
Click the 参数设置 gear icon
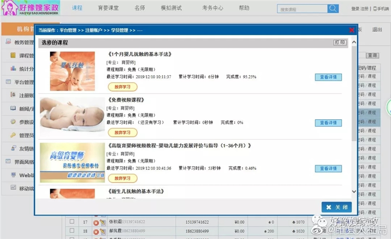(13, 122)
